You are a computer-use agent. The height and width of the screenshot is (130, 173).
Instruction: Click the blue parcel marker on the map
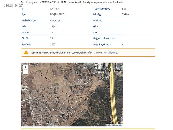point(76,93)
